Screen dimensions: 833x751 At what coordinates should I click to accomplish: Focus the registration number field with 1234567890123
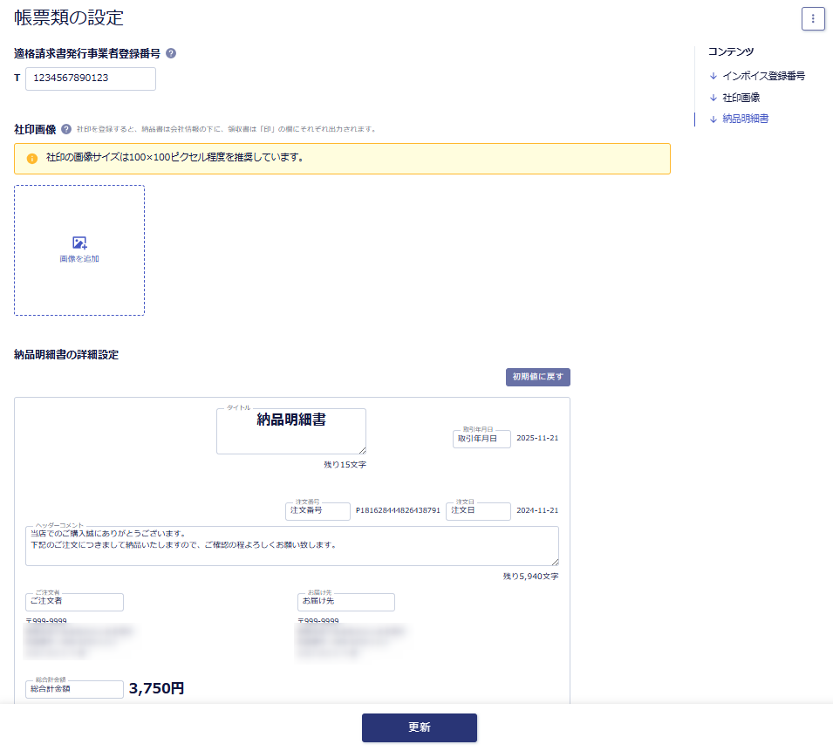91,79
